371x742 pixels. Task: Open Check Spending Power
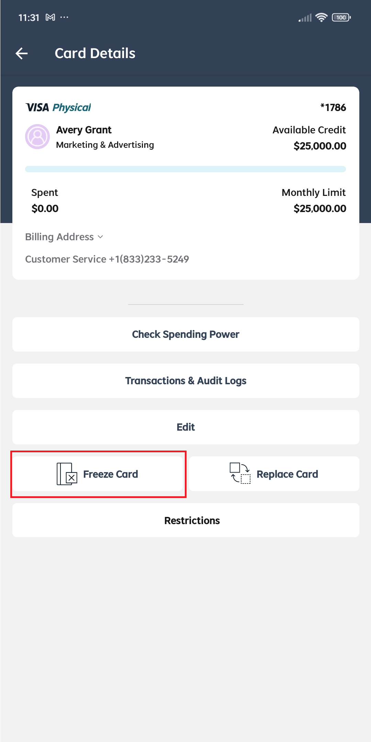(x=186, y=334)
